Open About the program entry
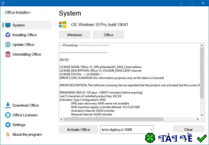 [x=27, y=135]
